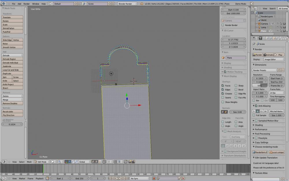Toggle snap during transform magnet icon

point(115,162)
